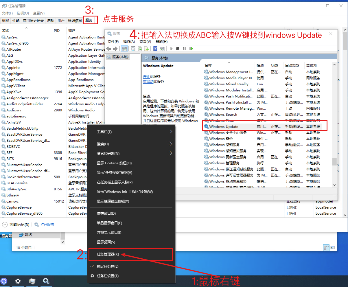Click Services list scrollbar up arrow
348x287 pixels.
point(334,65)
